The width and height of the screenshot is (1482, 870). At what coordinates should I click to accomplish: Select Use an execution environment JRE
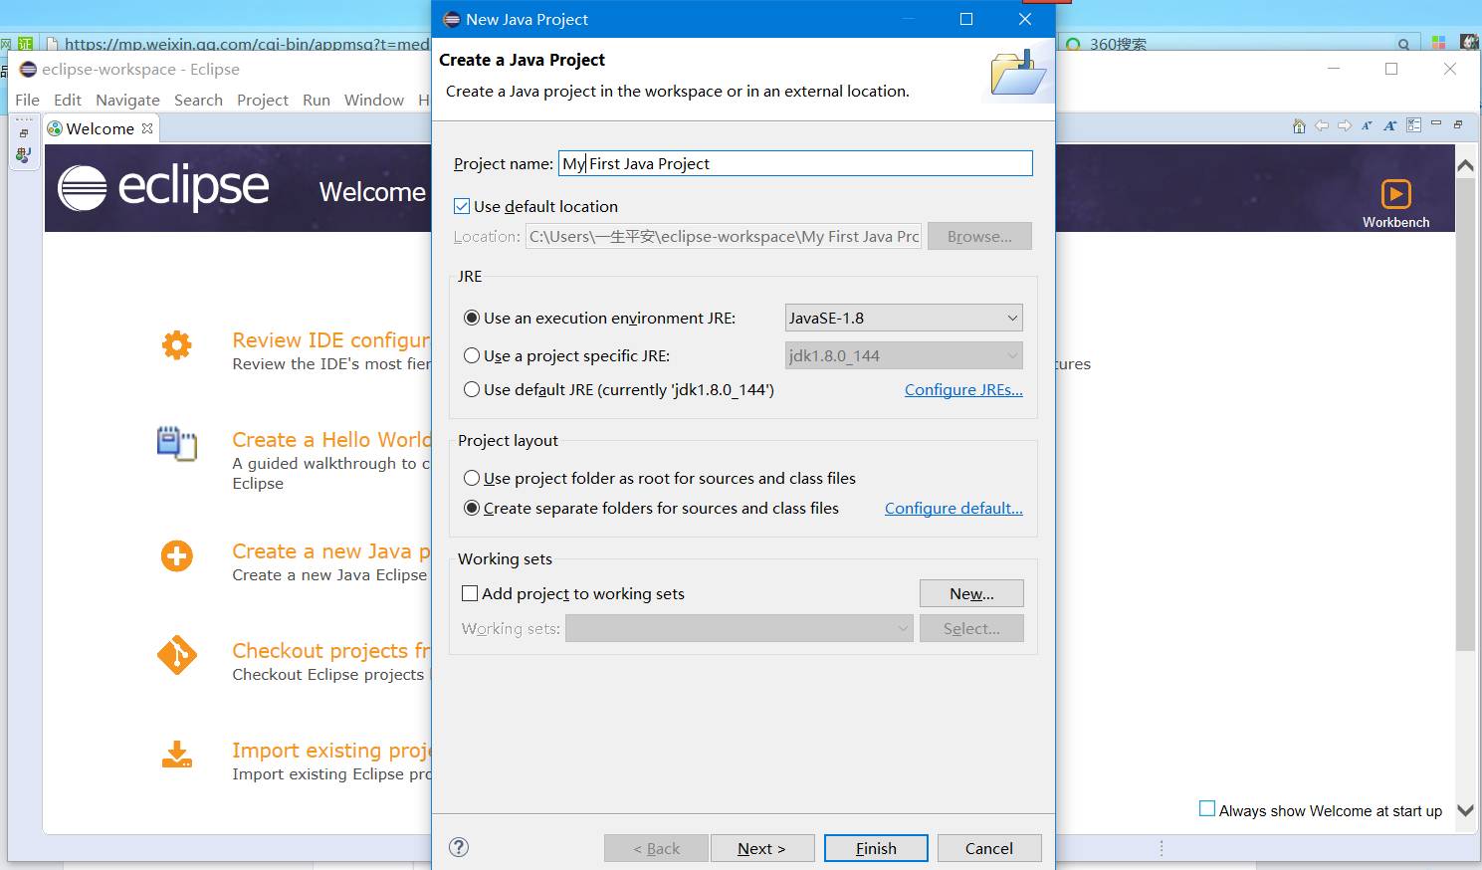pyautogui.click(x=472, y=318)
